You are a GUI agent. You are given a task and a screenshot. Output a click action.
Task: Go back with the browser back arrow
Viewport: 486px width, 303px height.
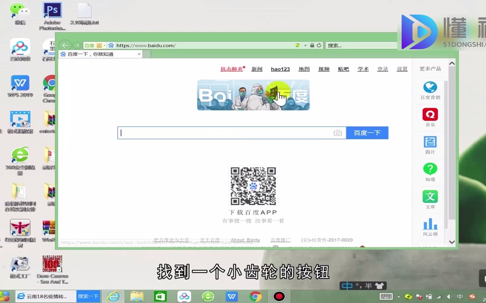tap(65, 45)
